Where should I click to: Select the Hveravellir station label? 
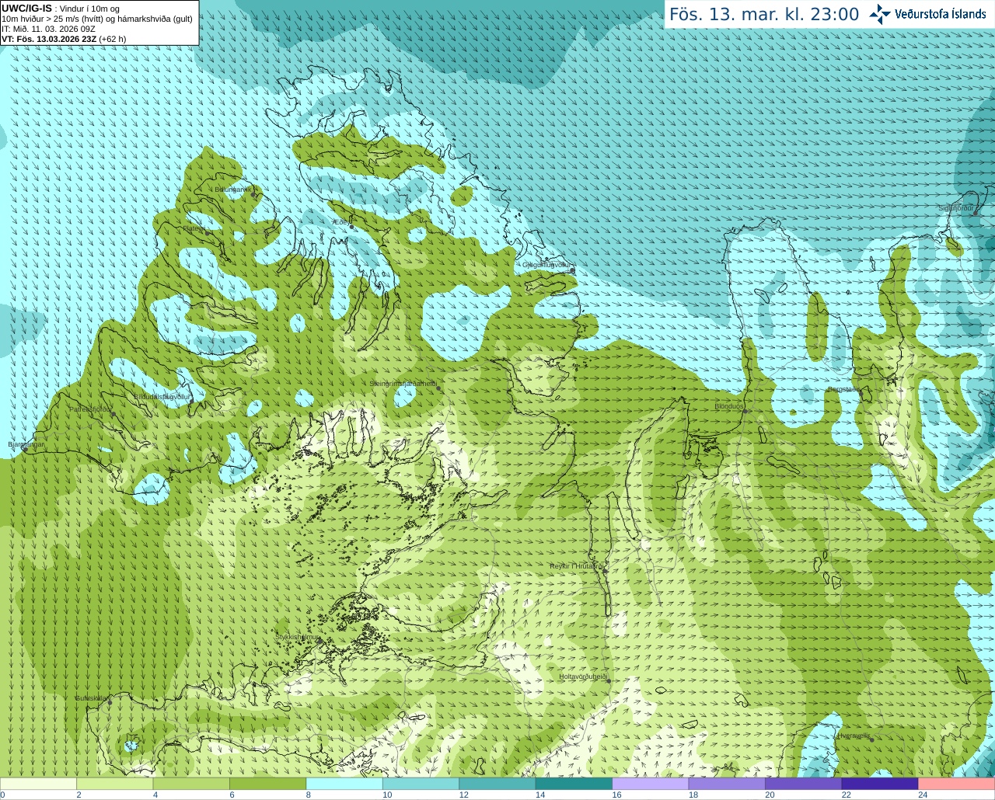(x=854, y=736)
